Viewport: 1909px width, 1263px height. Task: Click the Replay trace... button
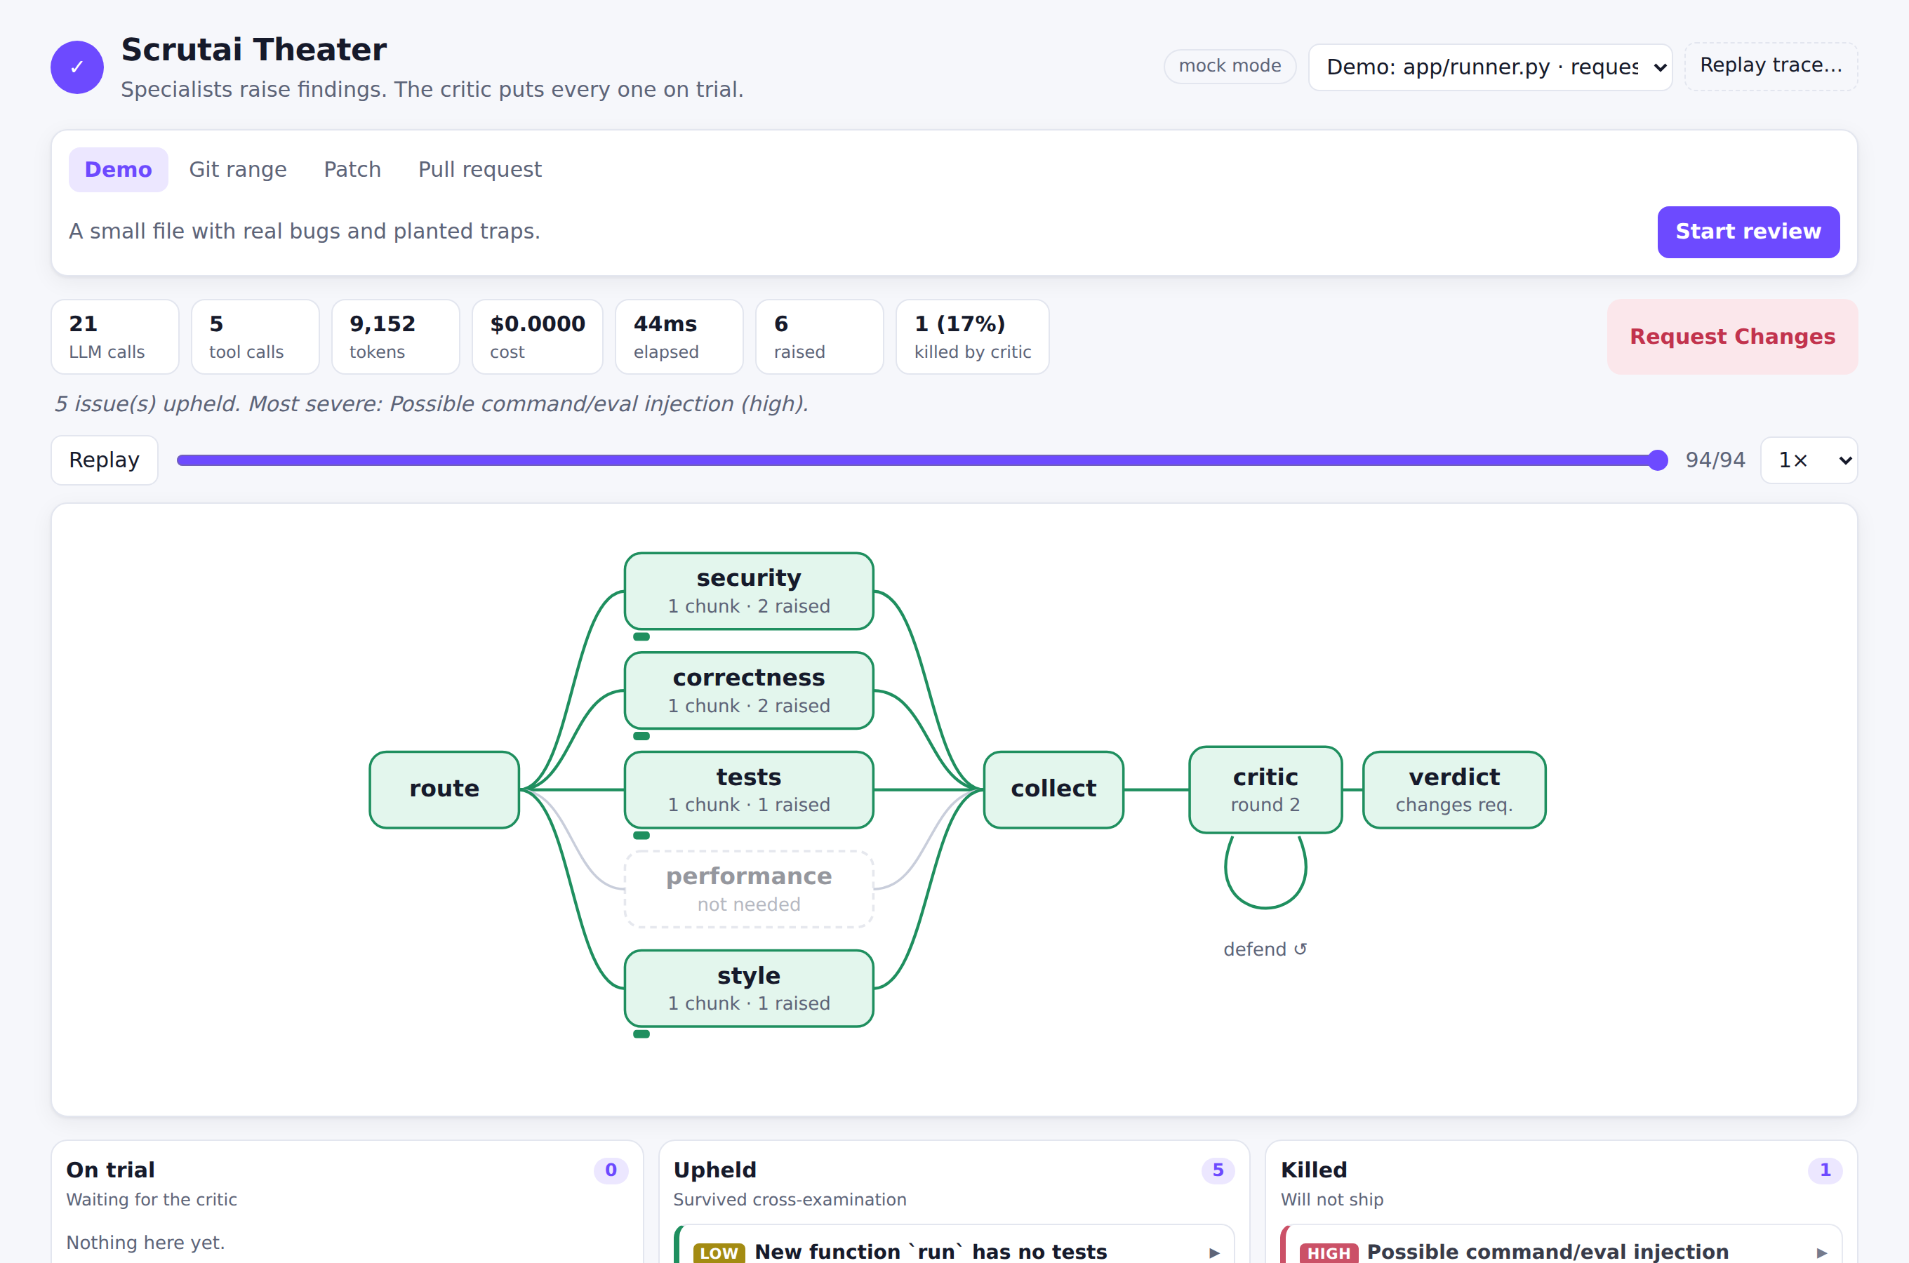pyautogui.click(x=1771, y=66)
